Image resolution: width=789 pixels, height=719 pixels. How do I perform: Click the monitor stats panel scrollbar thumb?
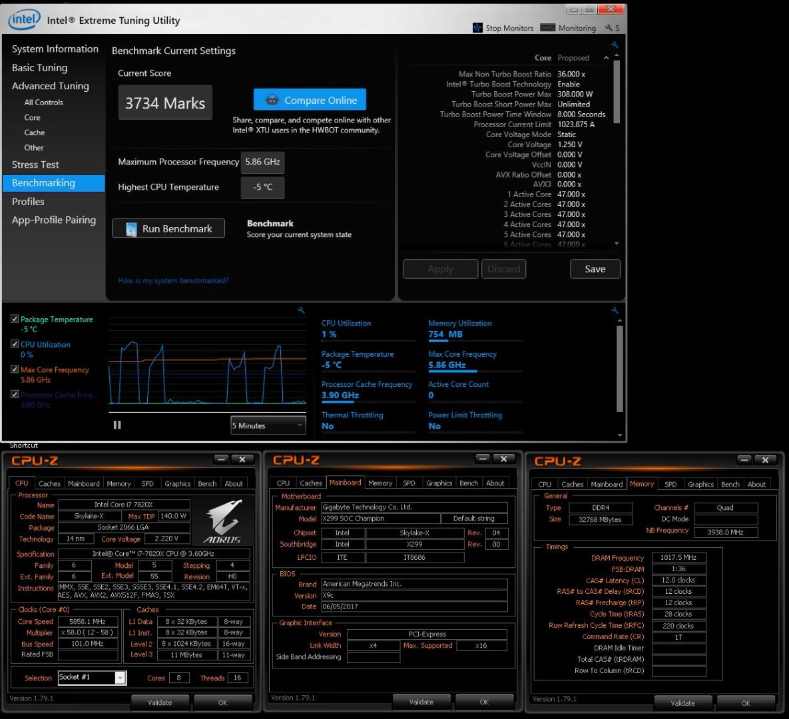[619, 369]
